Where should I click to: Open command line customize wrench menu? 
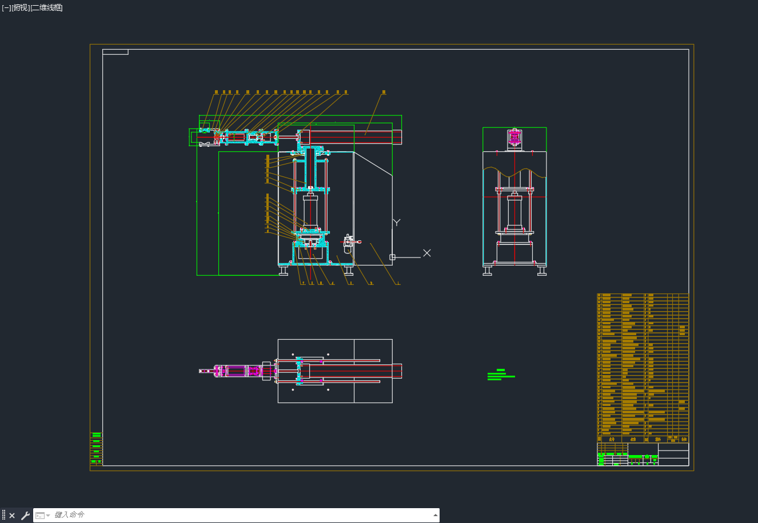point(25,516)
